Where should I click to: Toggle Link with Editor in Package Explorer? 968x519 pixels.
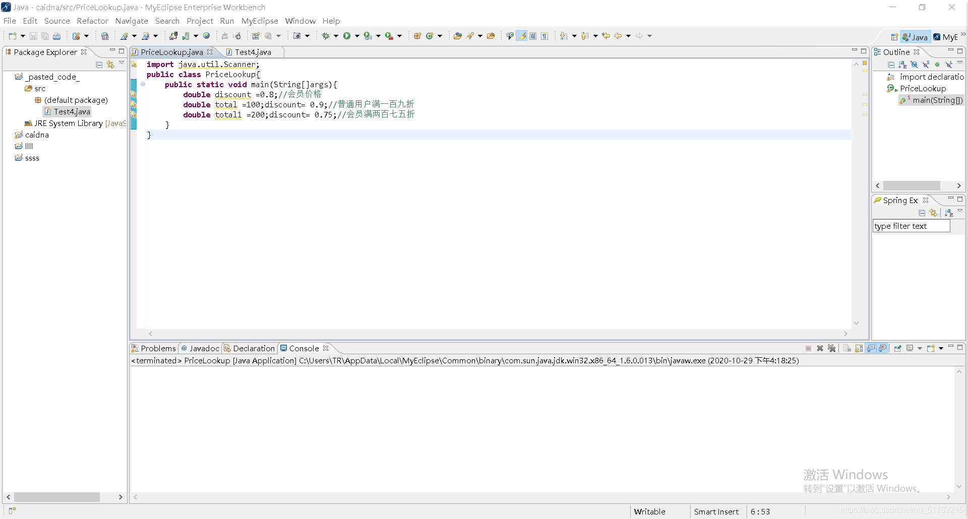click(x=110, y=64)
